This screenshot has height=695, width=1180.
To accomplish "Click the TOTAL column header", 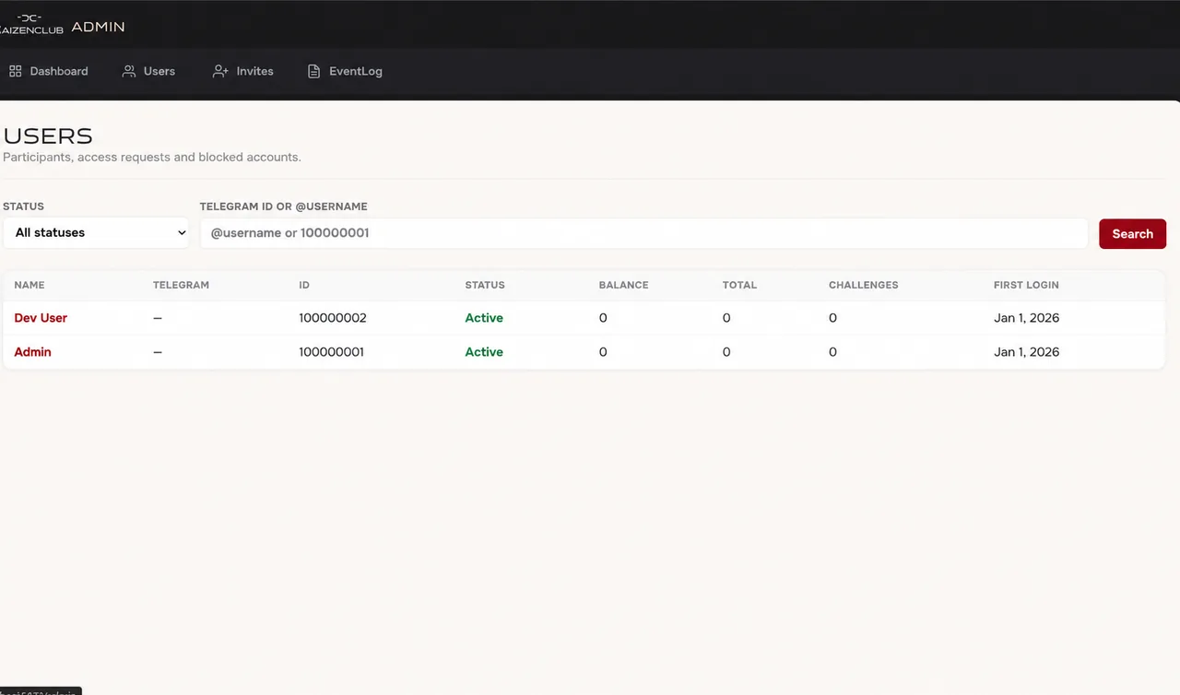I will click(x=739, y=285).
